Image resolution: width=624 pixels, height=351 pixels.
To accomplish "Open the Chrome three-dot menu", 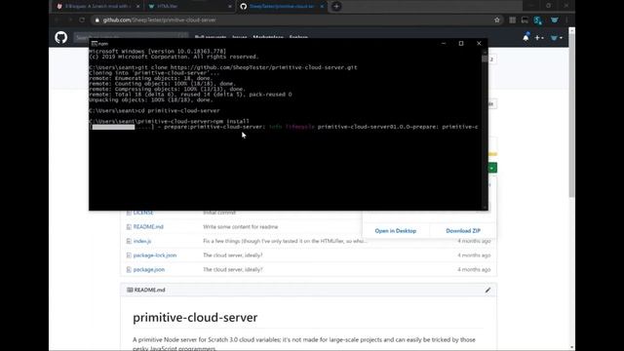I will tap(566, 19).
